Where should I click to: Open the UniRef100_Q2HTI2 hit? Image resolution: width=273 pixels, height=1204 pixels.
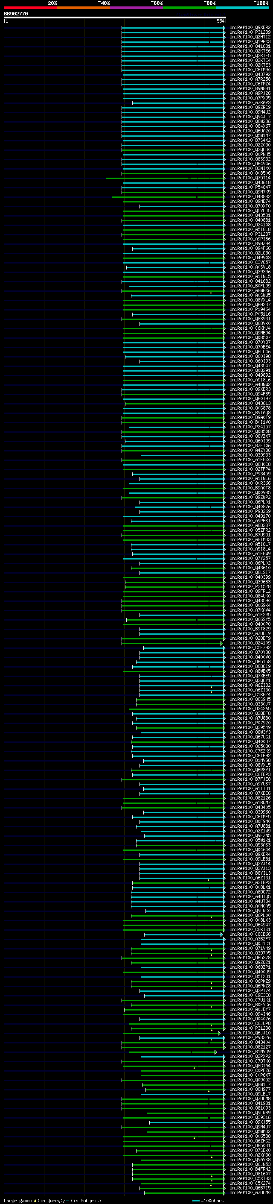point(250,37)
